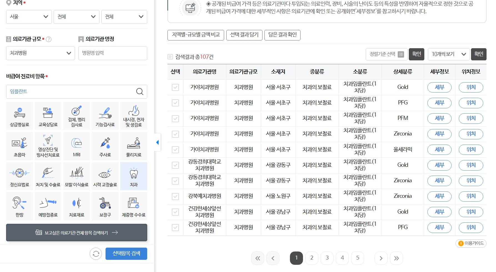This screenshot has width=496, height=272.
Task: Select the 치과 category icon
Action: (134, 176)
